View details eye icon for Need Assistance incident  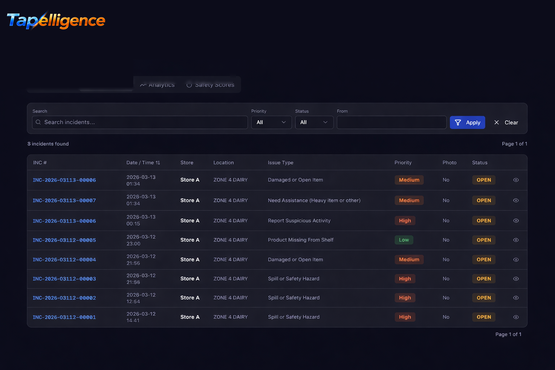516,201
